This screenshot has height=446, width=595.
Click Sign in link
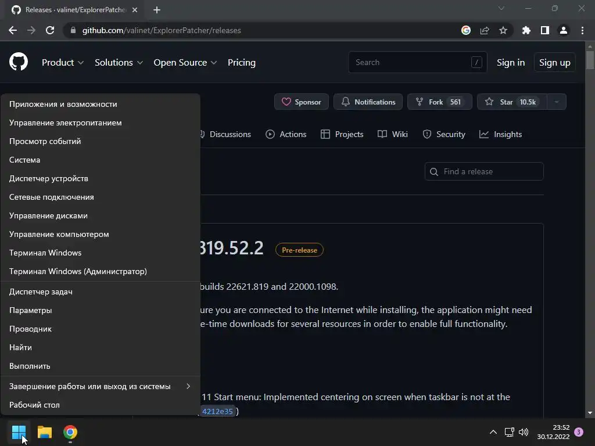511,63
